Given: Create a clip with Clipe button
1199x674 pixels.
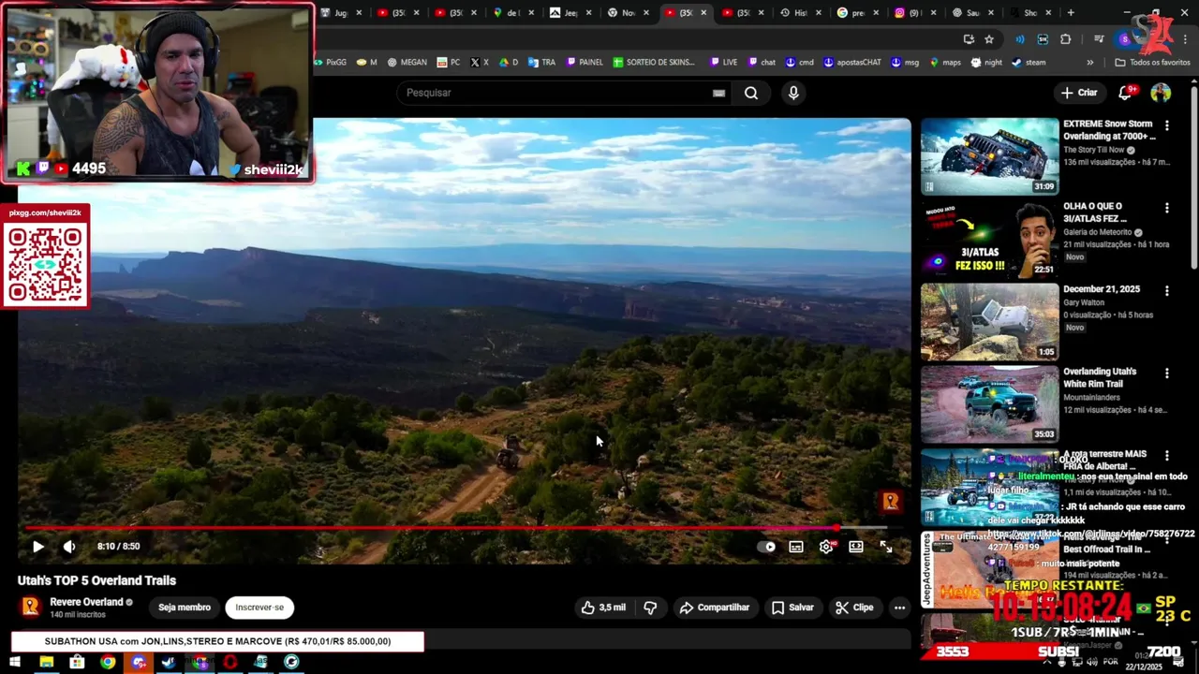Looking at the screenshot, I should pyautogui.click(x=854, y=608).
